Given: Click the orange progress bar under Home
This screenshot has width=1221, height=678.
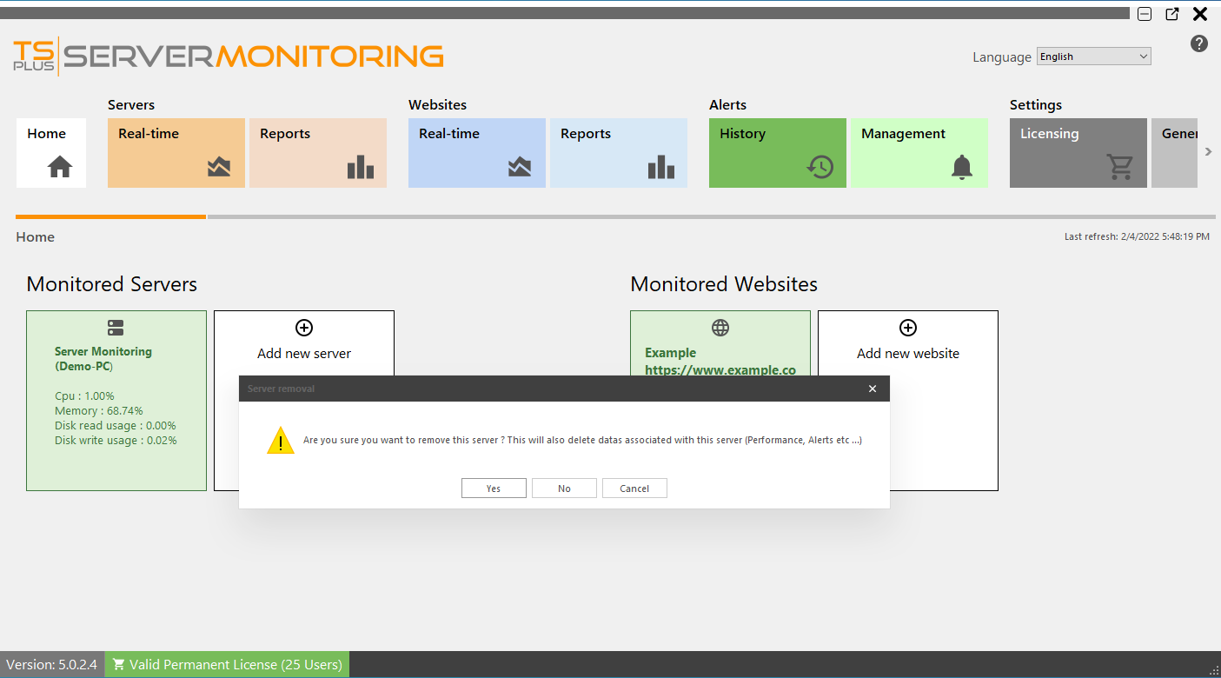Looking at the screenshot, I should (x=110, y=216).
